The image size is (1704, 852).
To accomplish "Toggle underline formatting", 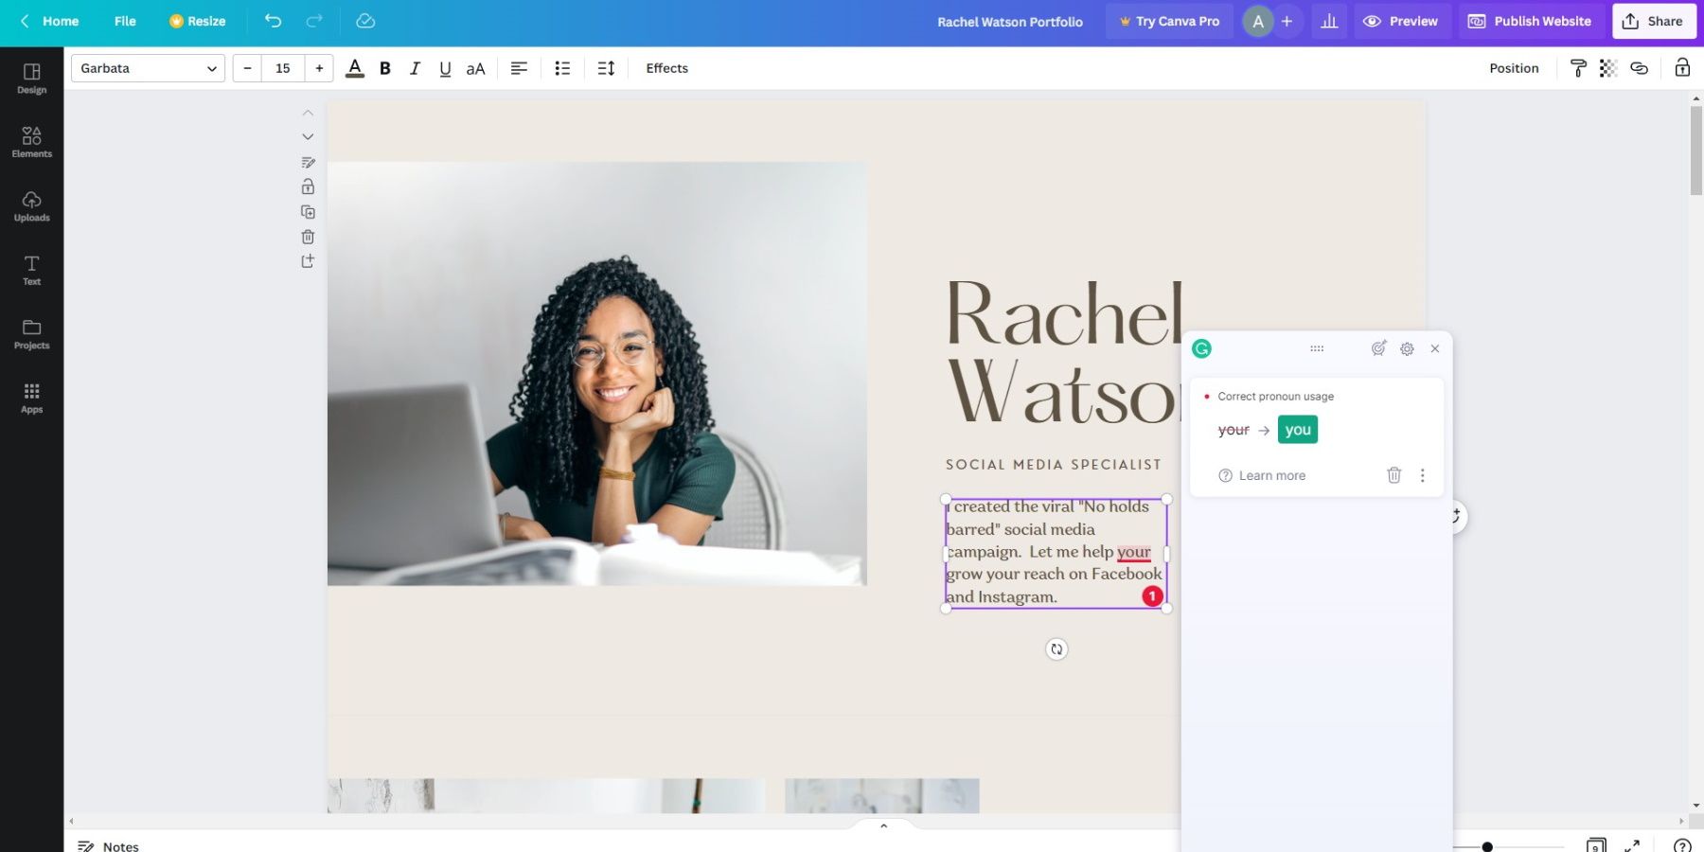I will click(x=444, y=67).
